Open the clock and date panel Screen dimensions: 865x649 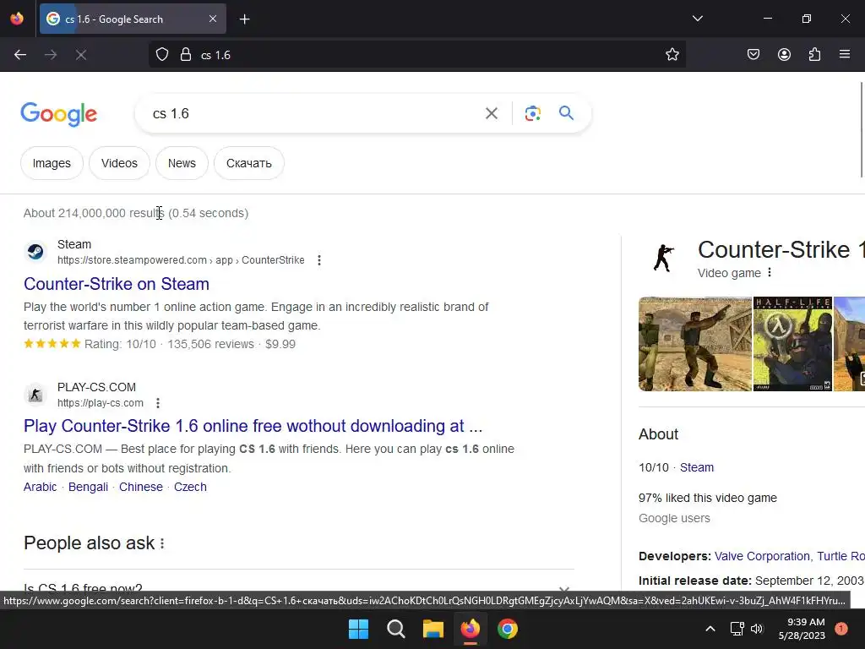click(802, 629)
